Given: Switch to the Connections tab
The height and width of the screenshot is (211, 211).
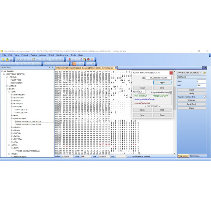Looking at the screenshot, I should 195,156.
